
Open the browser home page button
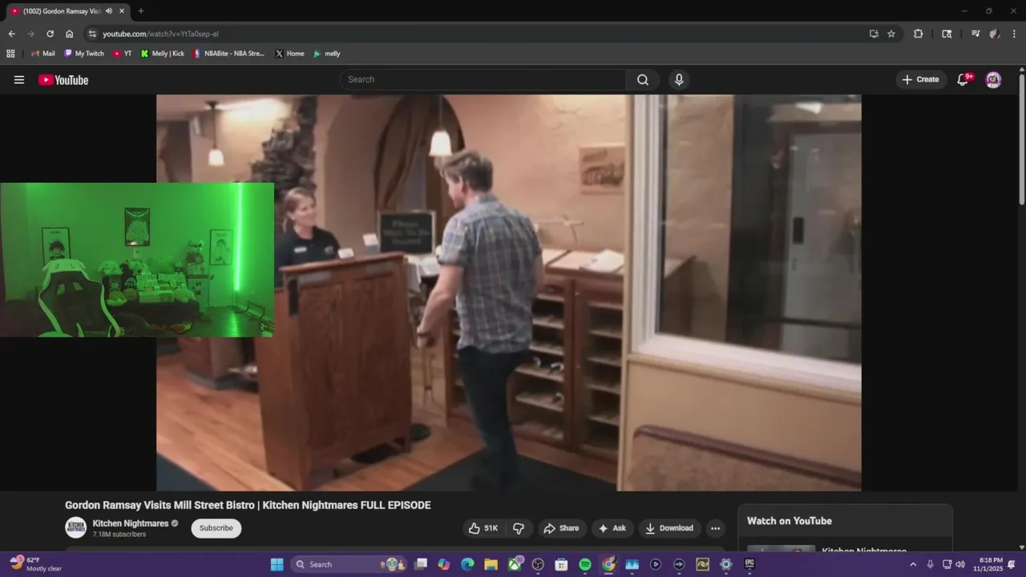click(x=70, y=34)
